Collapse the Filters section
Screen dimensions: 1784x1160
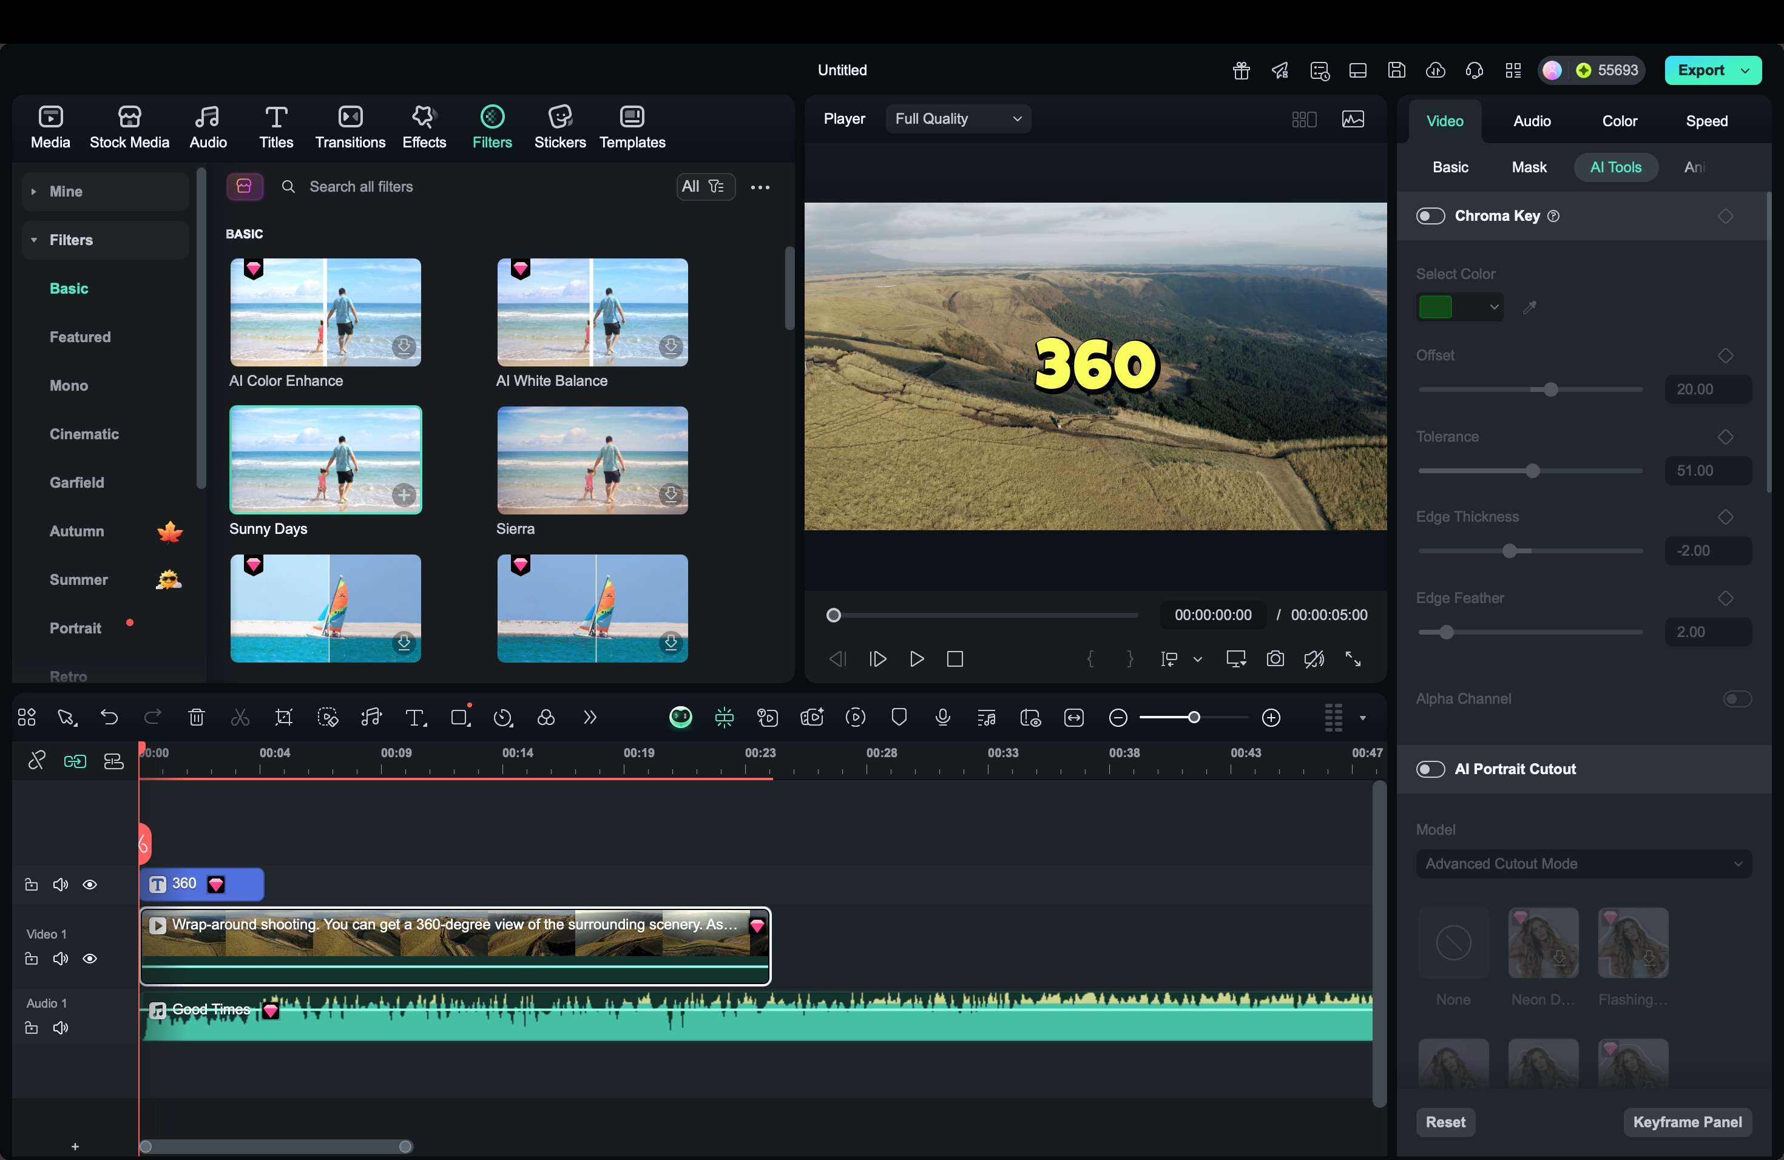click(105, 240)
